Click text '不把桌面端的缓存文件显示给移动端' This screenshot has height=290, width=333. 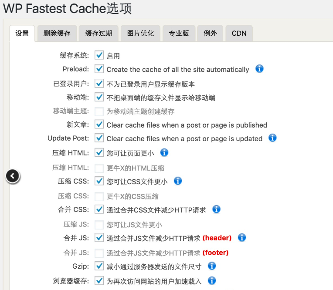click(x=161, y=98)
